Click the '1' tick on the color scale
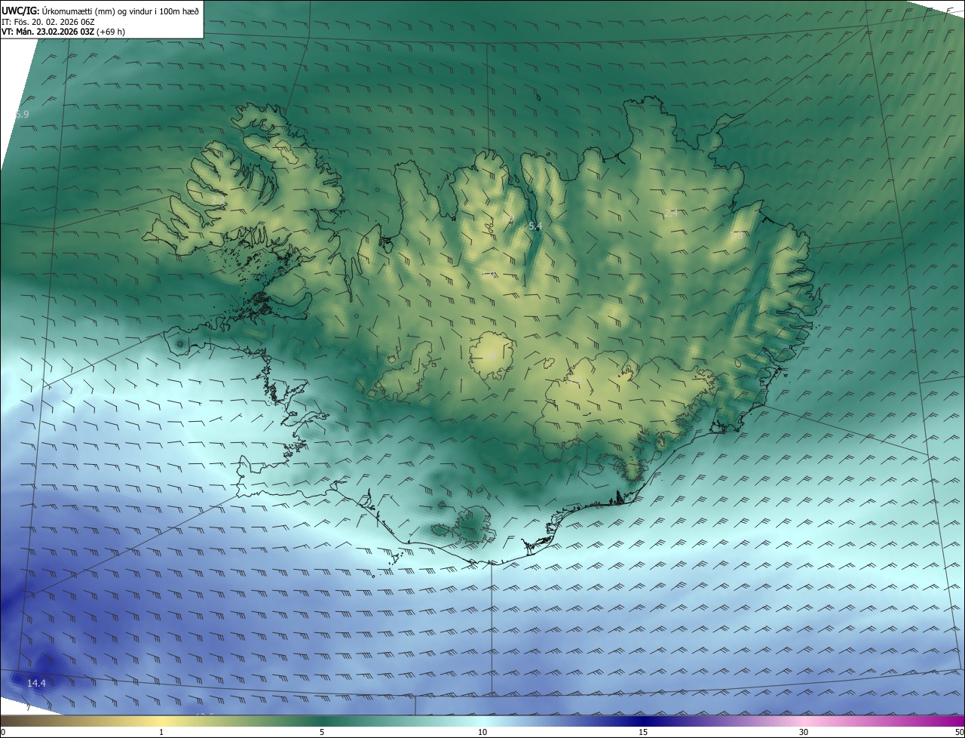Viewport: 965px width, 738px height. pos(161,732)
